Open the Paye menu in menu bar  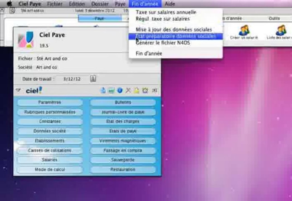pyautogui.click(x=120, y=4)
